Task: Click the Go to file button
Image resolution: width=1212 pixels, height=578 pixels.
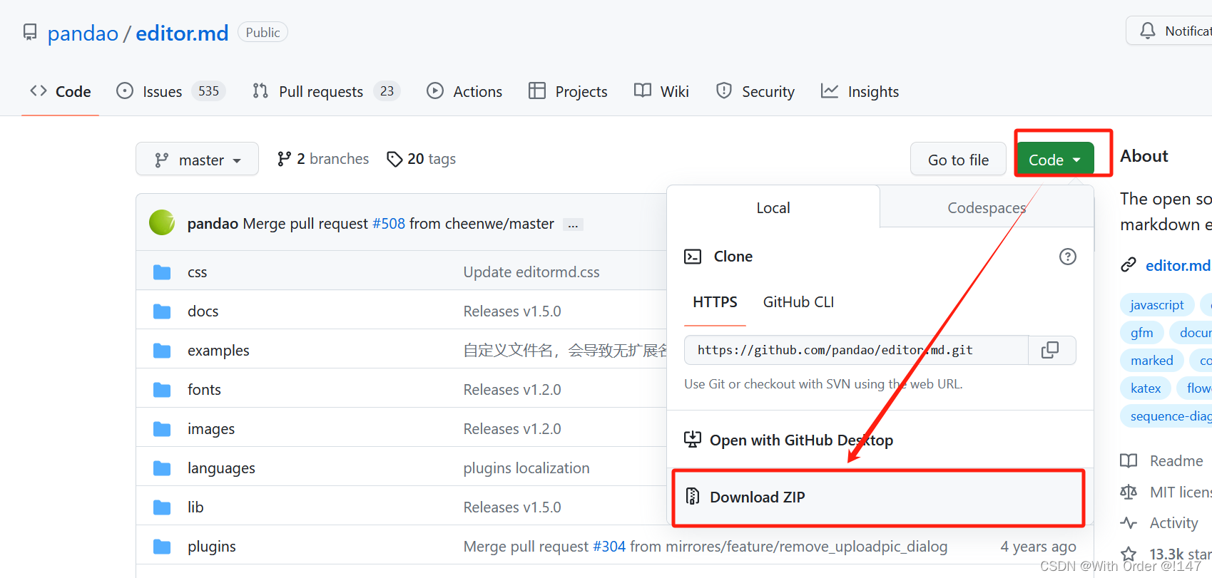Action: coord(958,160)
